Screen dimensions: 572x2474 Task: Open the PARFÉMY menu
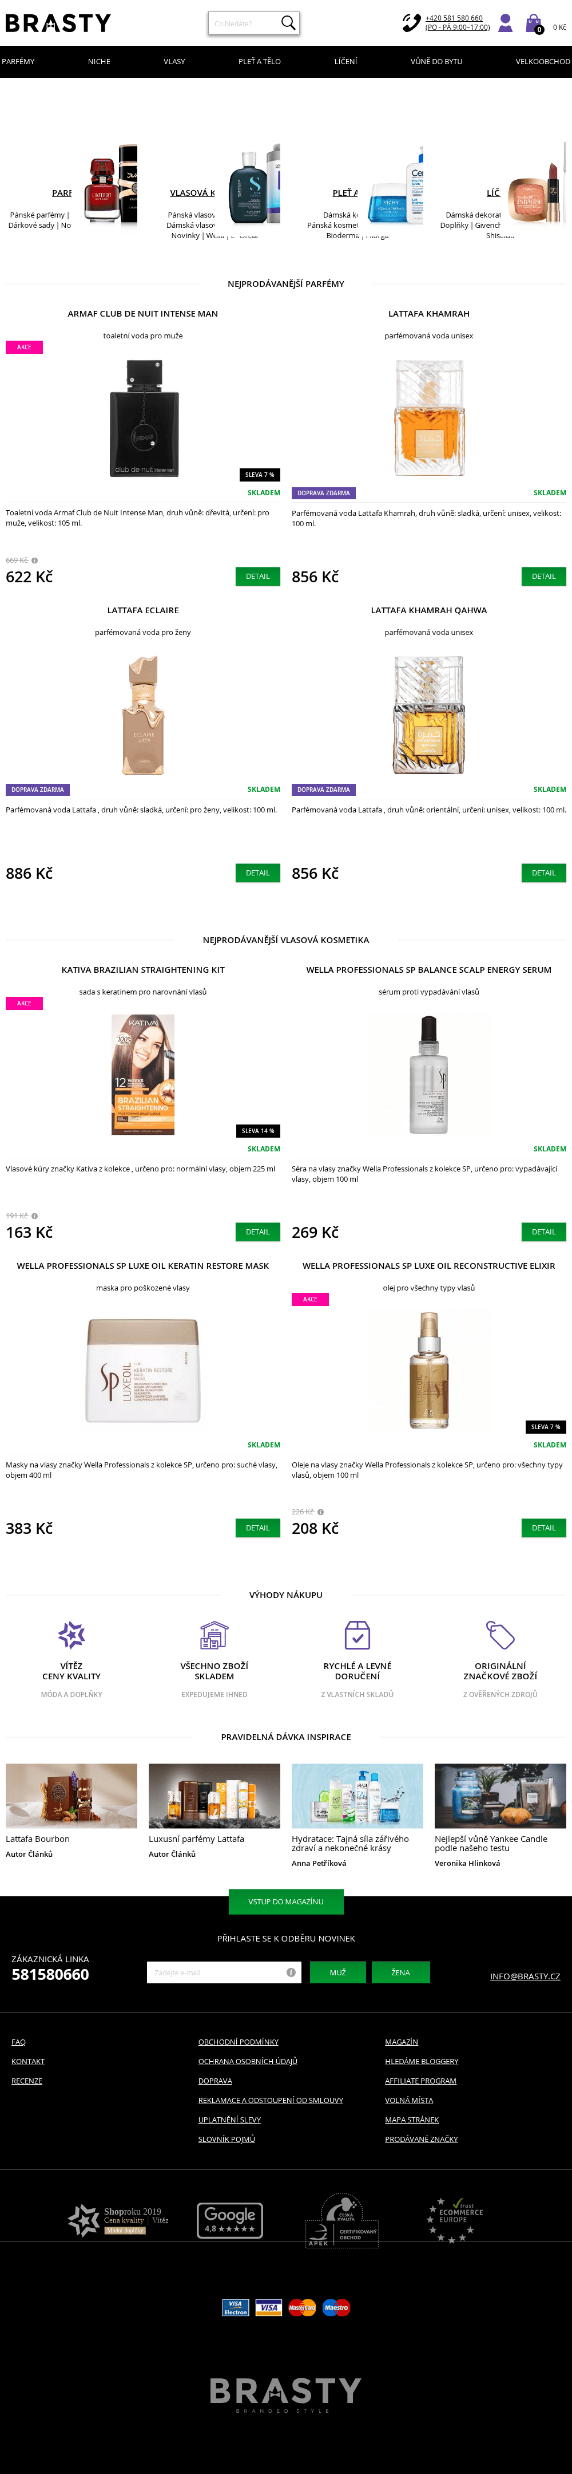(x=18, y=61)
